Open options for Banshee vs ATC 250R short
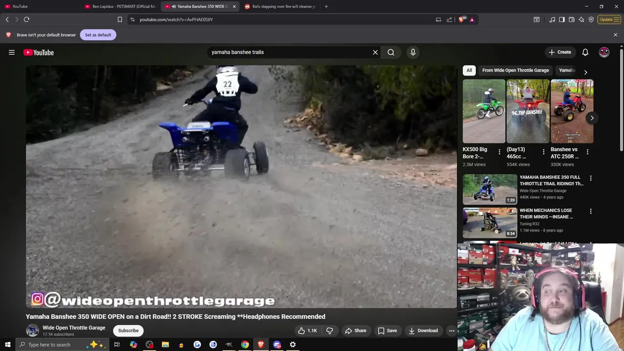624x351 pixels. click(587, 152)
